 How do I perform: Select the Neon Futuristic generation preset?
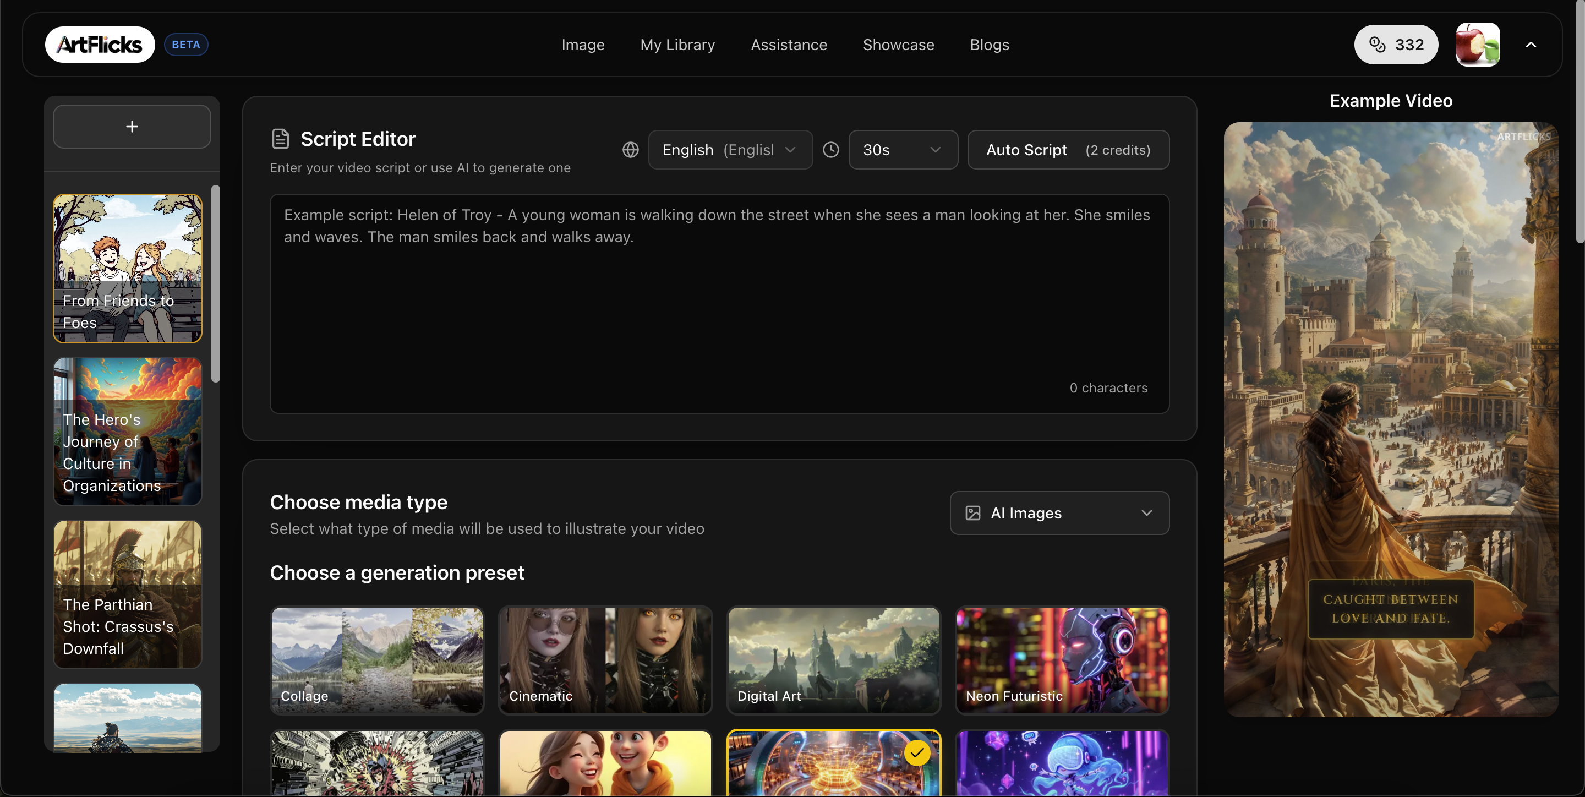(x=1062, y=660)
